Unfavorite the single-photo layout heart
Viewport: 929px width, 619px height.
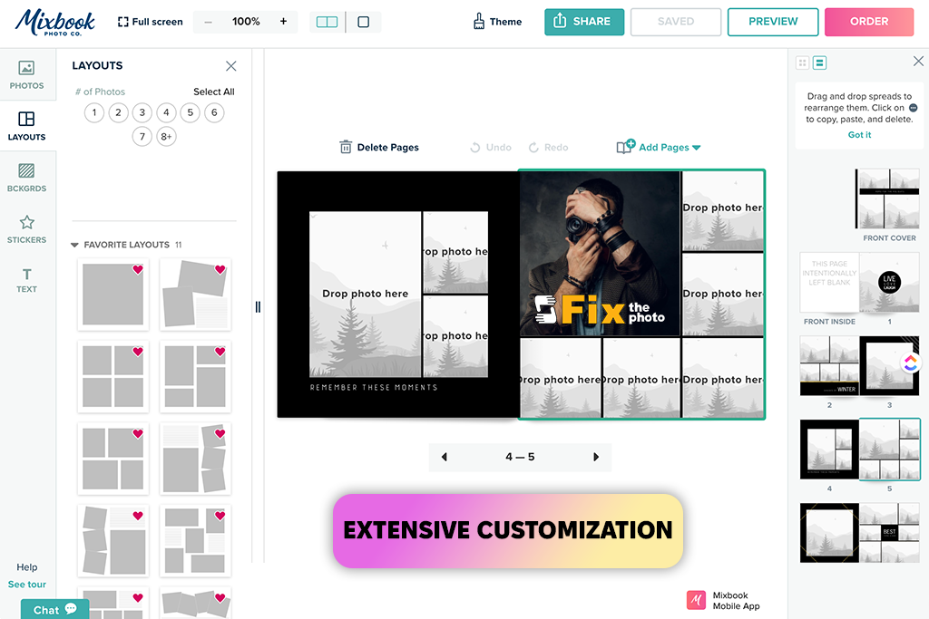click(x=138, y=270)
